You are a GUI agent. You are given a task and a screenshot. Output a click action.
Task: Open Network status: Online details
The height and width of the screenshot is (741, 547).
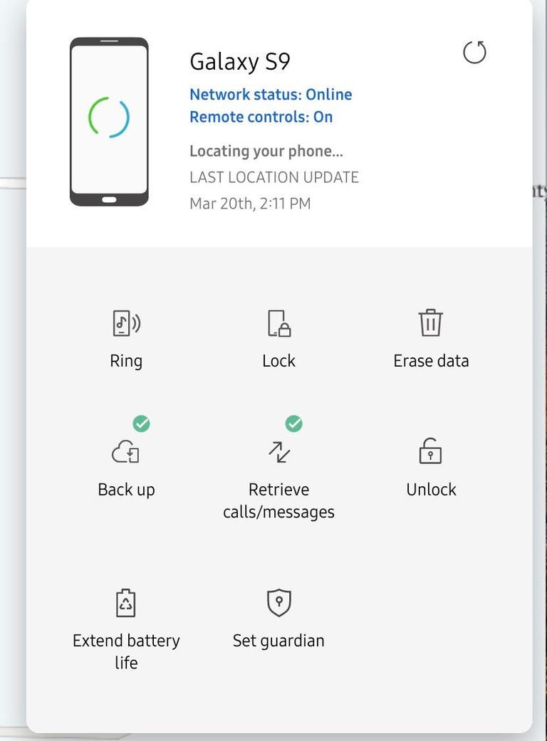click(x=271, y=94)
